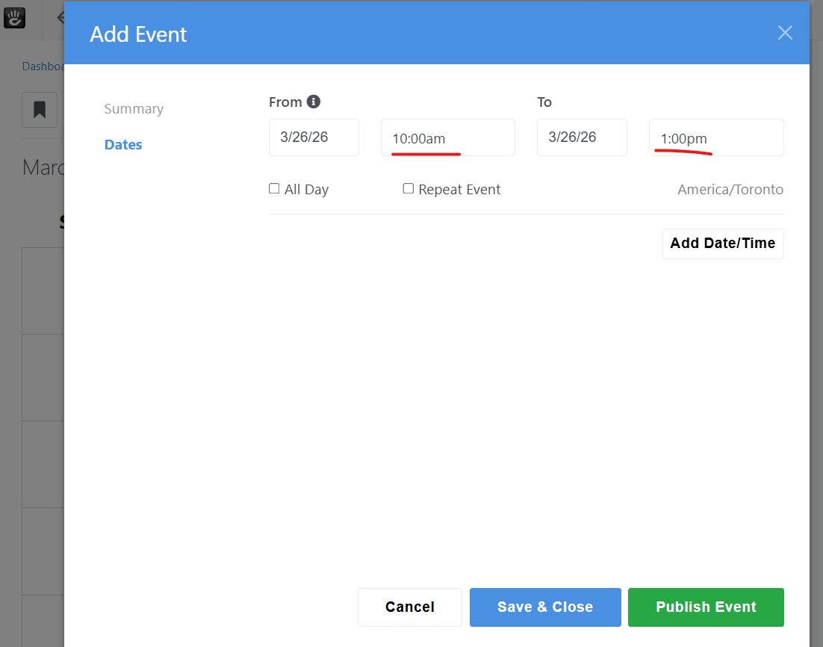Click the info icon next to From
The width and height of the screenshot is (823, 647).
(314, 102)
